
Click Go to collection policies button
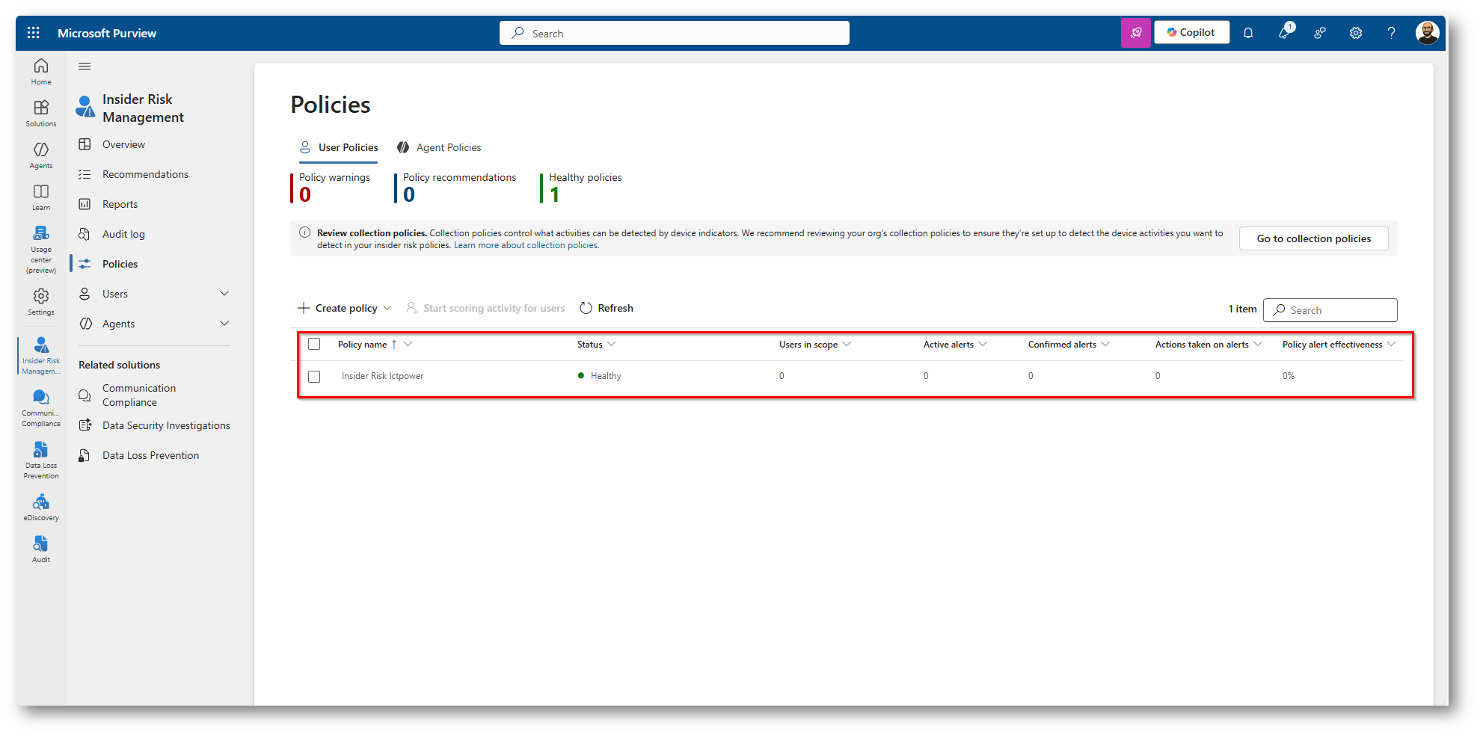(1313, 238)
